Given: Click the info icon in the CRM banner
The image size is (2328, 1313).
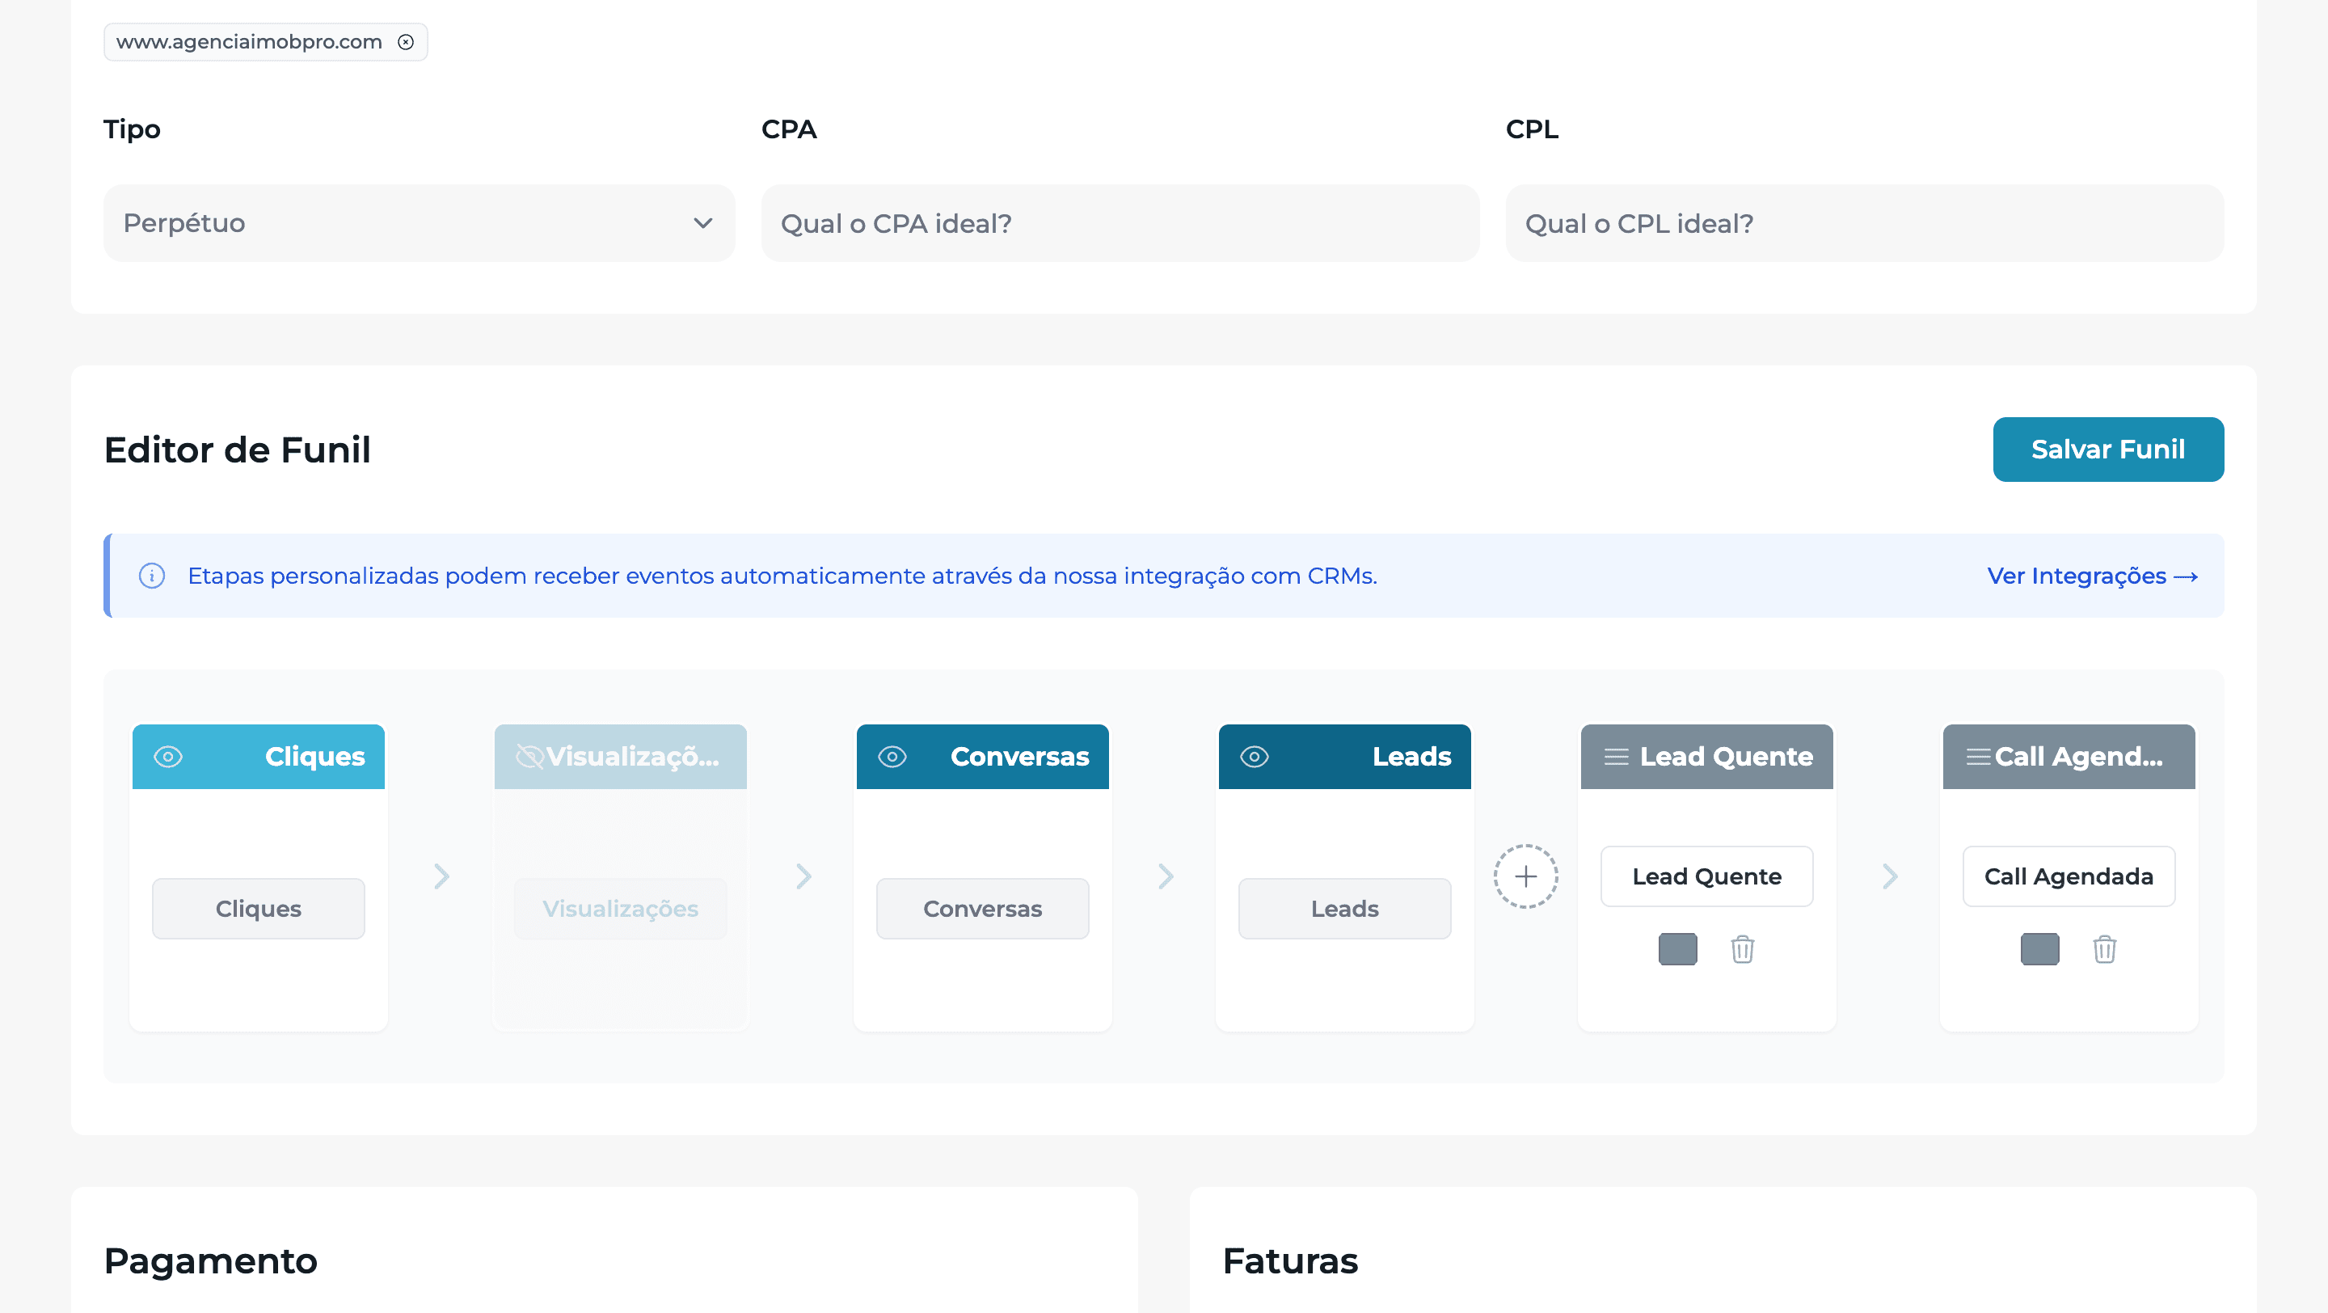Looking at the screenshot, I should pyautogui.click(x=152, y=576).
